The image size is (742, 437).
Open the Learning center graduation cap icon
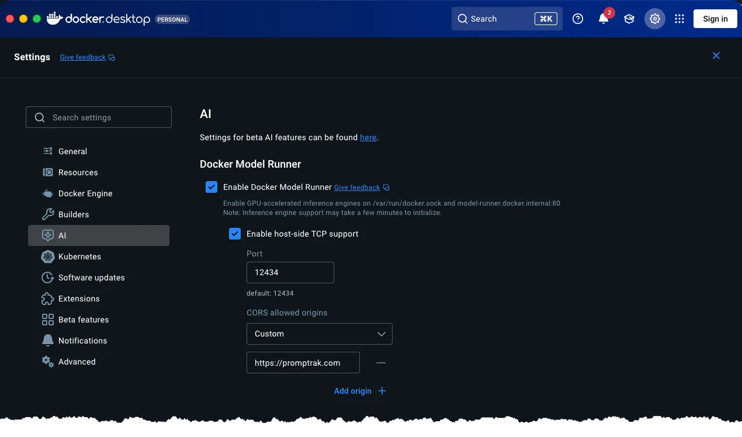click(x=629, y=19)
